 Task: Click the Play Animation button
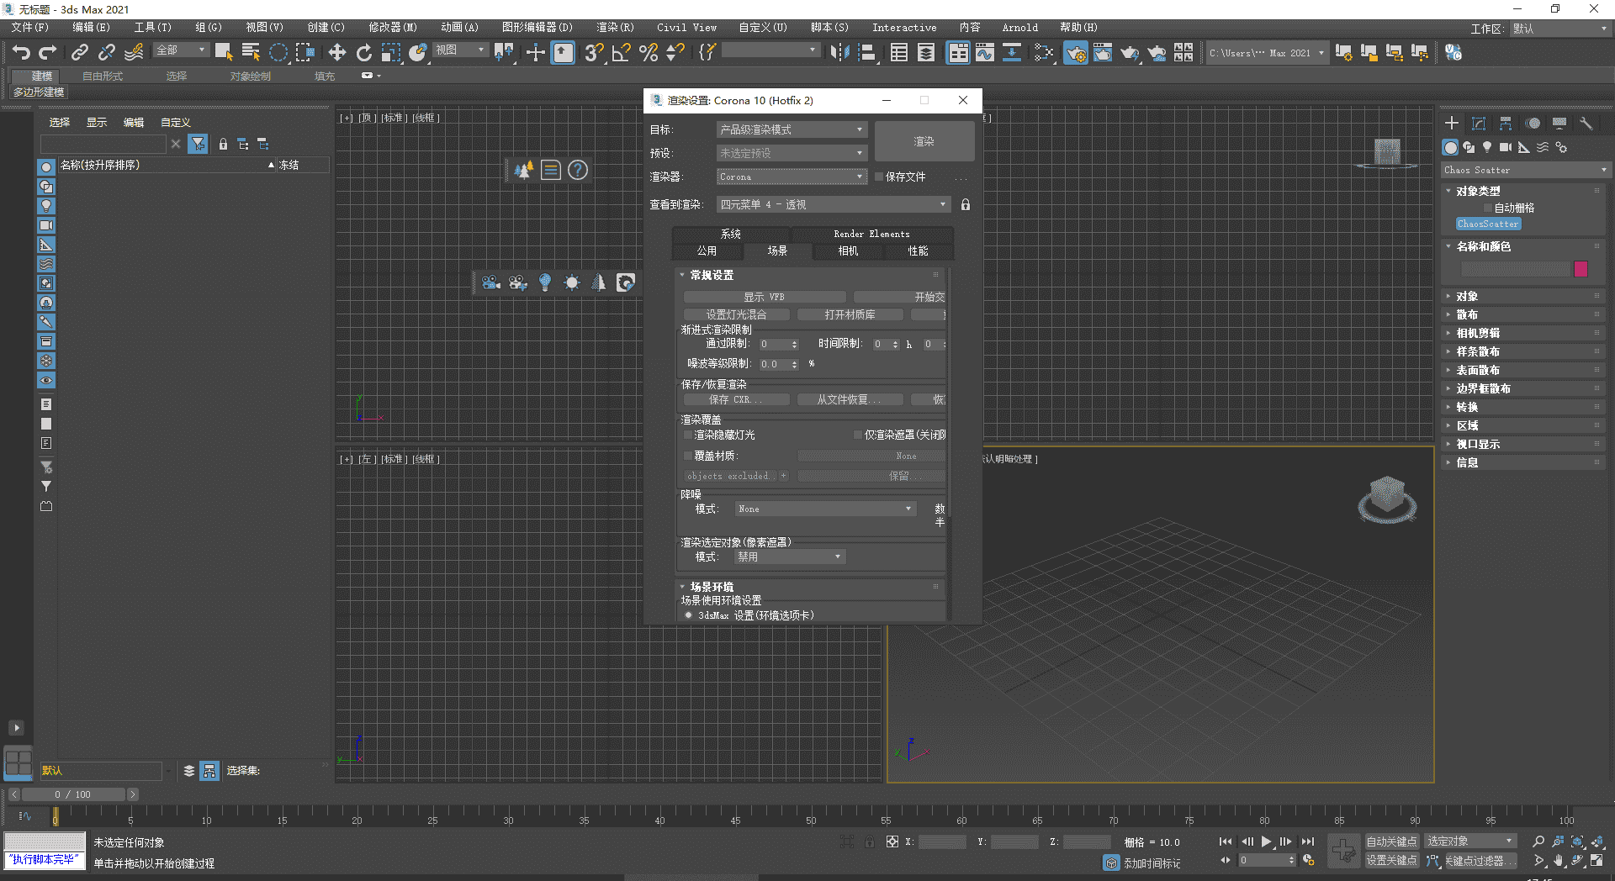(1266, 841)
